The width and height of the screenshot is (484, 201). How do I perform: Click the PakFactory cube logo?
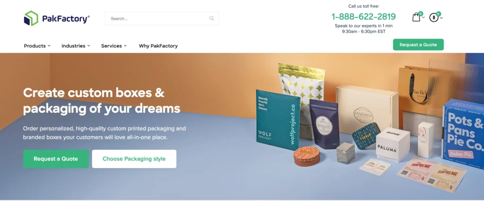(x=31, y=18)
